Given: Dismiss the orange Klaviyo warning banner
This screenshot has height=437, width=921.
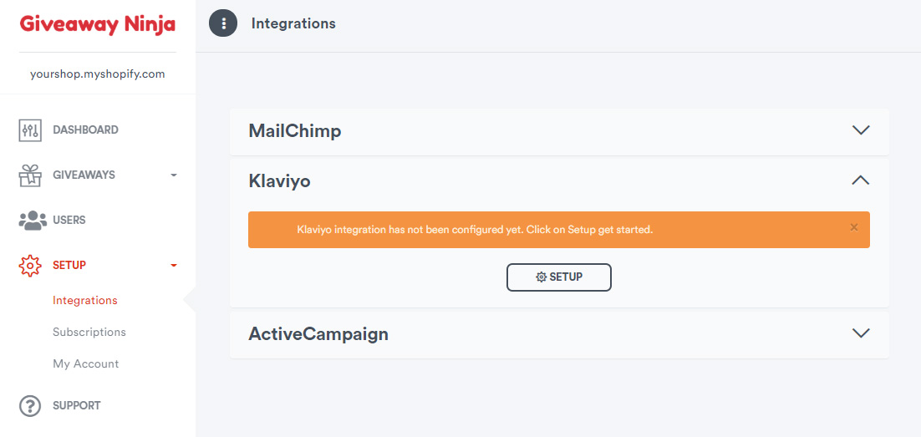Looking at the screenshot, I should tap(854, 228).
